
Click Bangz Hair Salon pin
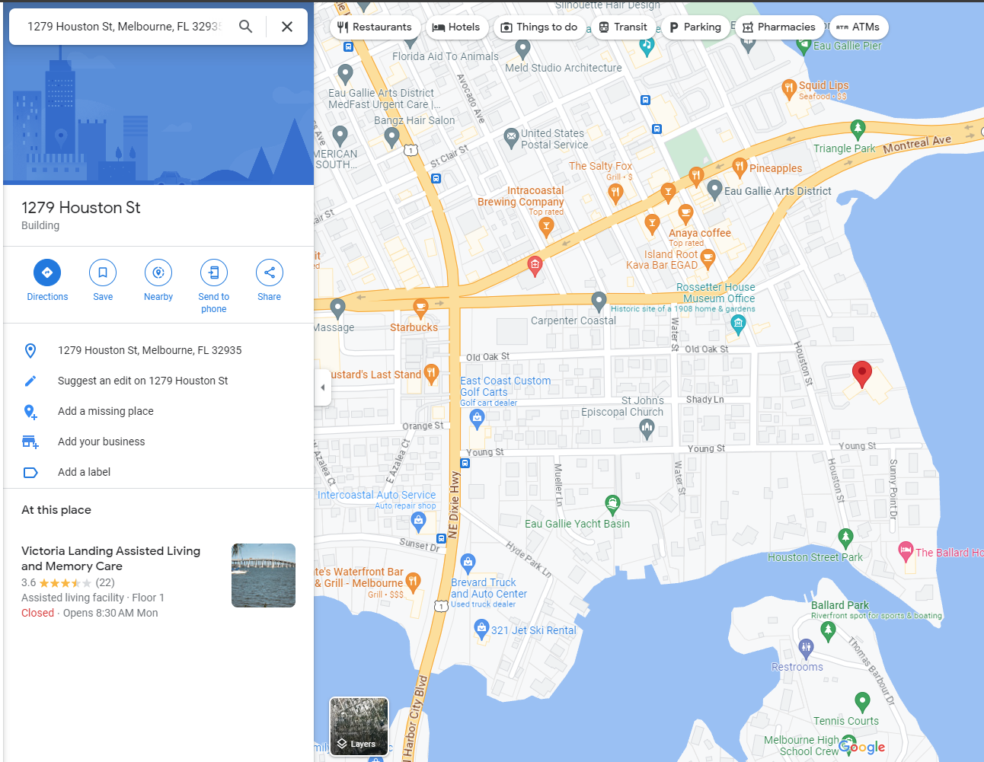coord(391,137)
